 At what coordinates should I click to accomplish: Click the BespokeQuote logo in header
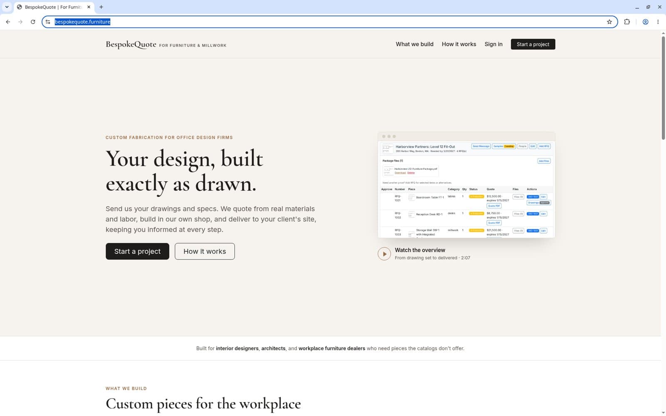(131, 44)
